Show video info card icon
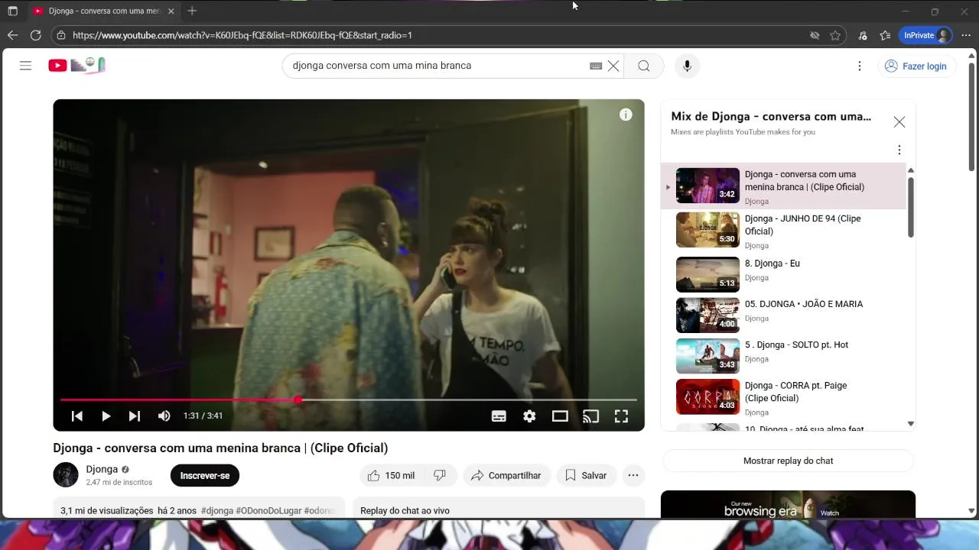This screenshot has width=979, height=550. [626, 115]
